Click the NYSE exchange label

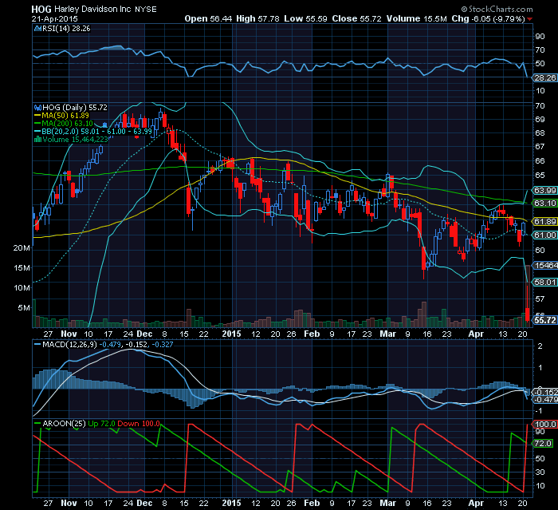click(x=146, y=10)
